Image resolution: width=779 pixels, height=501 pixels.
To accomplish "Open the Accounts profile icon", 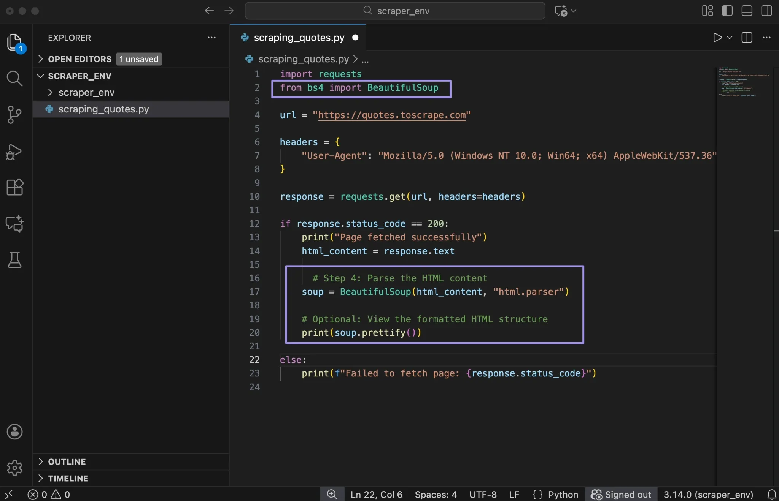I will [14, 432].
